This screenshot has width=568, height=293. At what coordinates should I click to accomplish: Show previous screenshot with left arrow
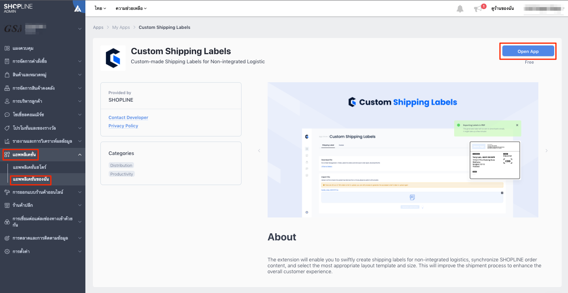pyautogui.click(x=259, y=151)
